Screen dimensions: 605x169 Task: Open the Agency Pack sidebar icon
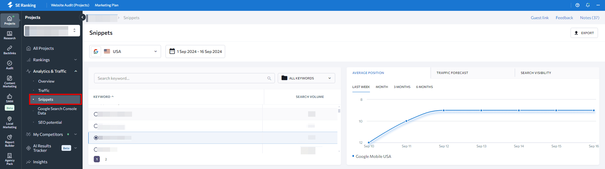tap(10, 159)
